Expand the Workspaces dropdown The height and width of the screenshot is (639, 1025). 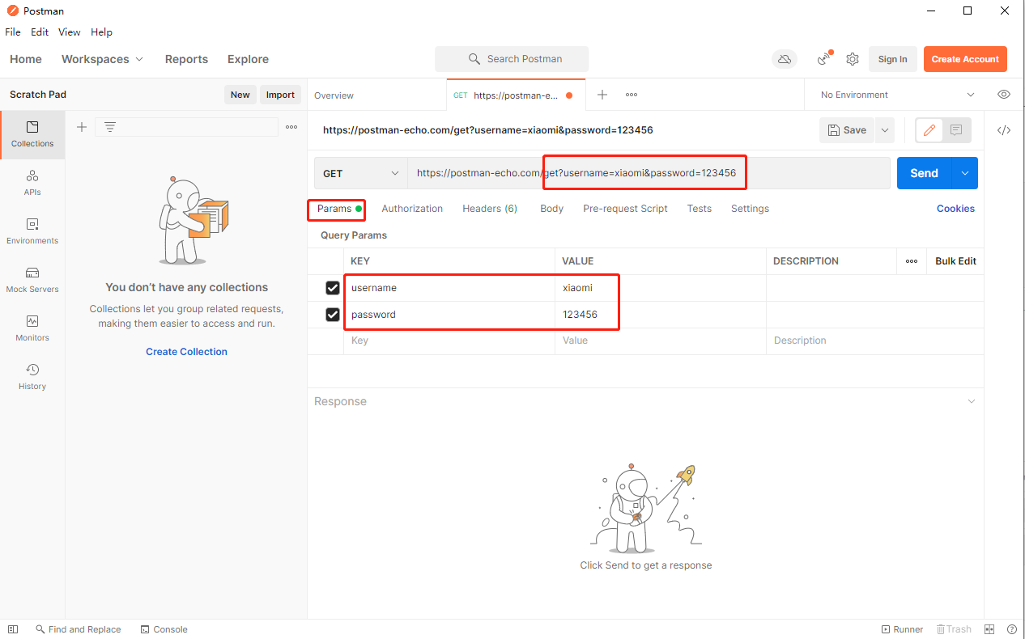tap(102, 59)
